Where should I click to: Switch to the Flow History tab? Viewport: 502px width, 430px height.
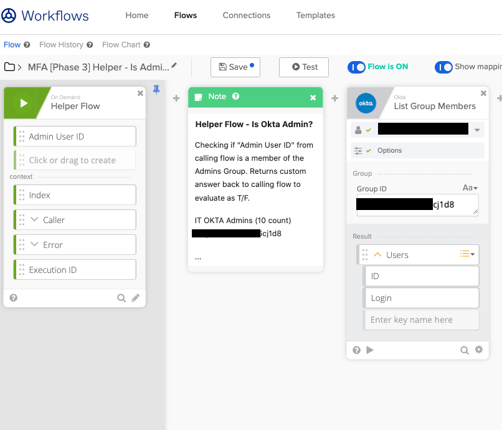point(61,45)
